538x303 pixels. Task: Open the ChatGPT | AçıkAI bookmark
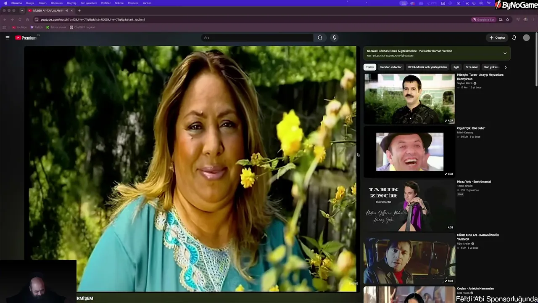(82, 27)
